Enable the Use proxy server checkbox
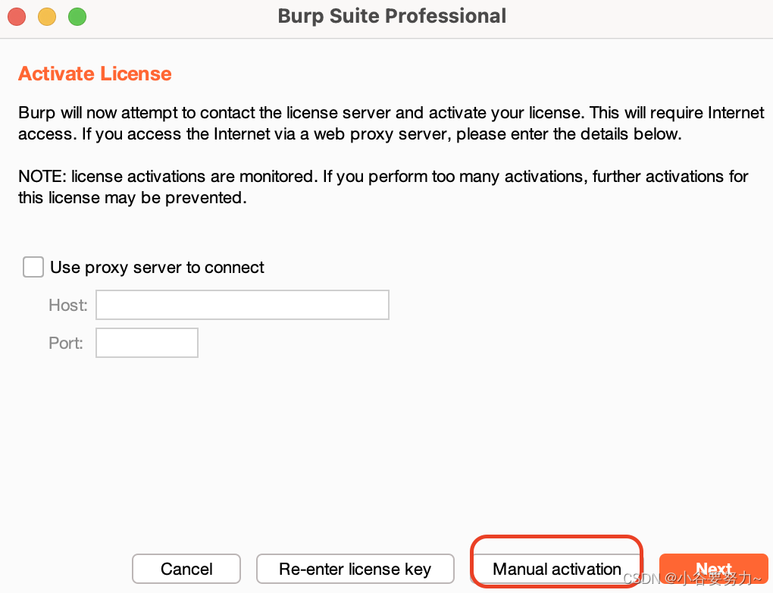773x593 pixels. pyautogui.click(x=33, y=267)
